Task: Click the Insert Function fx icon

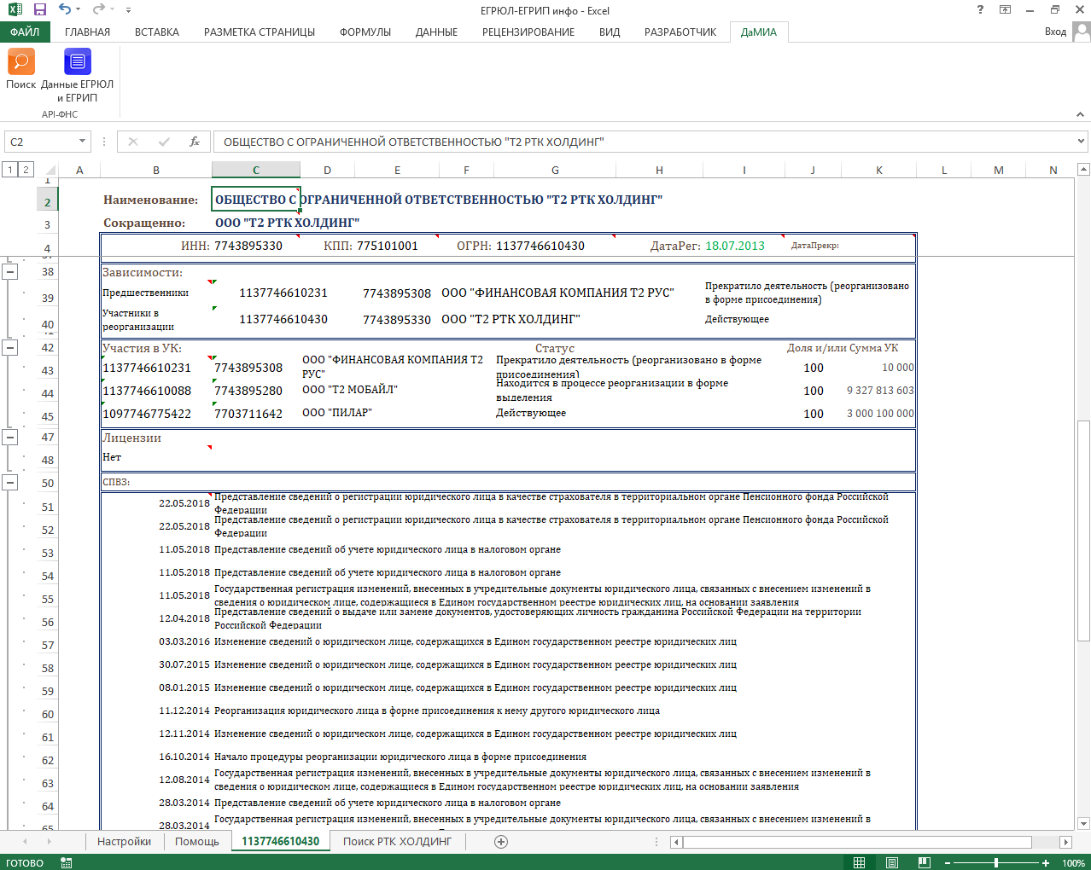Action: 195,142
